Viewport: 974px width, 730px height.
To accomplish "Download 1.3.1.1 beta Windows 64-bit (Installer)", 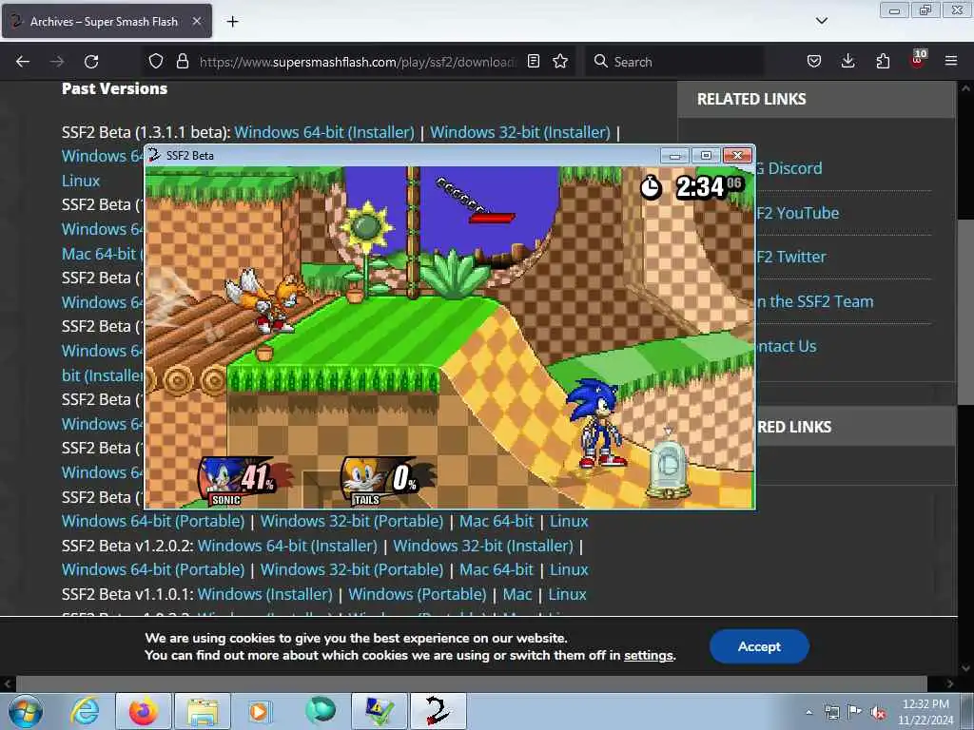I will coord(324,132).
